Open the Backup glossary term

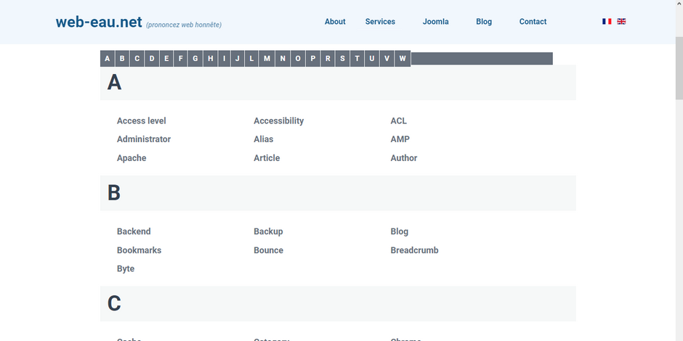(268, 231)
